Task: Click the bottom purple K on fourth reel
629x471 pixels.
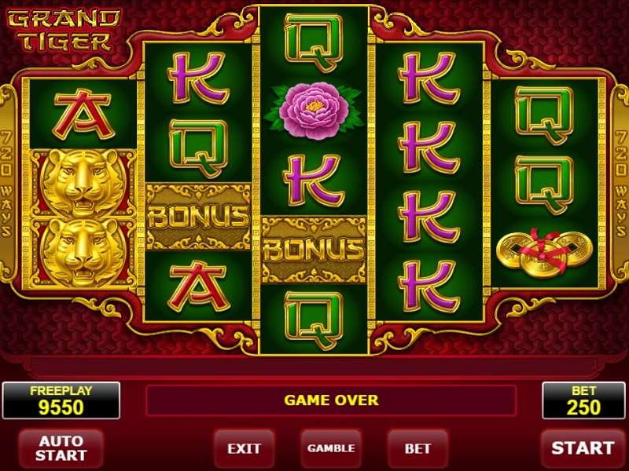Action: (x=429, y=286)
